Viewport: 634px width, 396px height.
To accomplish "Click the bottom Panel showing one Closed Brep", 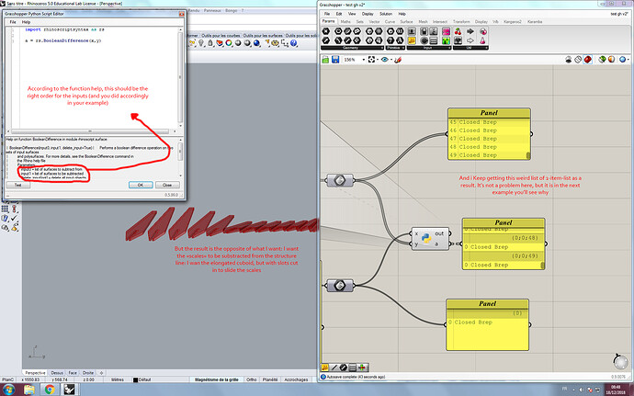I will tap(487, 325).
